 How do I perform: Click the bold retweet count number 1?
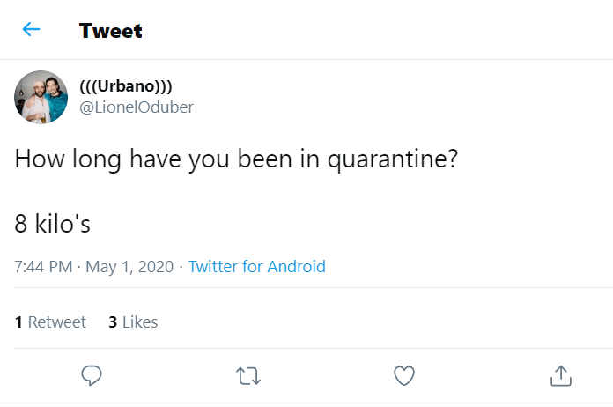point(18,322)
